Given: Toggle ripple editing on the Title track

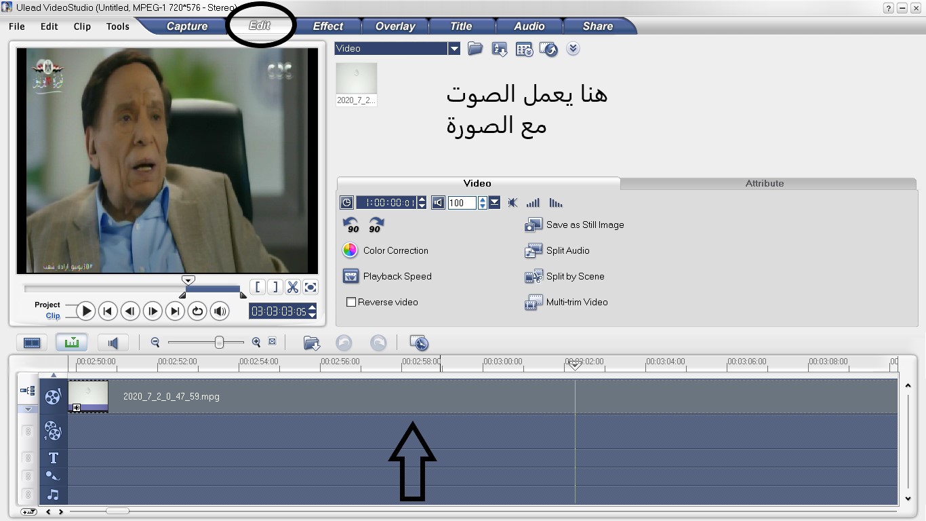Looking at the screenshot, I should pyautogui.click(x=28, y=458).
